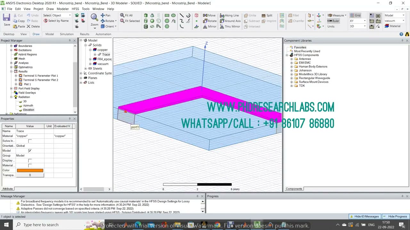Switch to the Results ribbon tab
The image size is (410, 230).
pyautogui.click(x=85, y=34)
